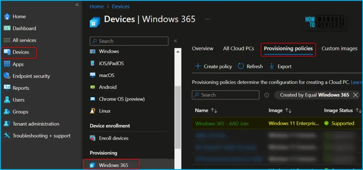Click the Troubleshooting + support wrench icon

pyautogui.click(x=7, y=136)
